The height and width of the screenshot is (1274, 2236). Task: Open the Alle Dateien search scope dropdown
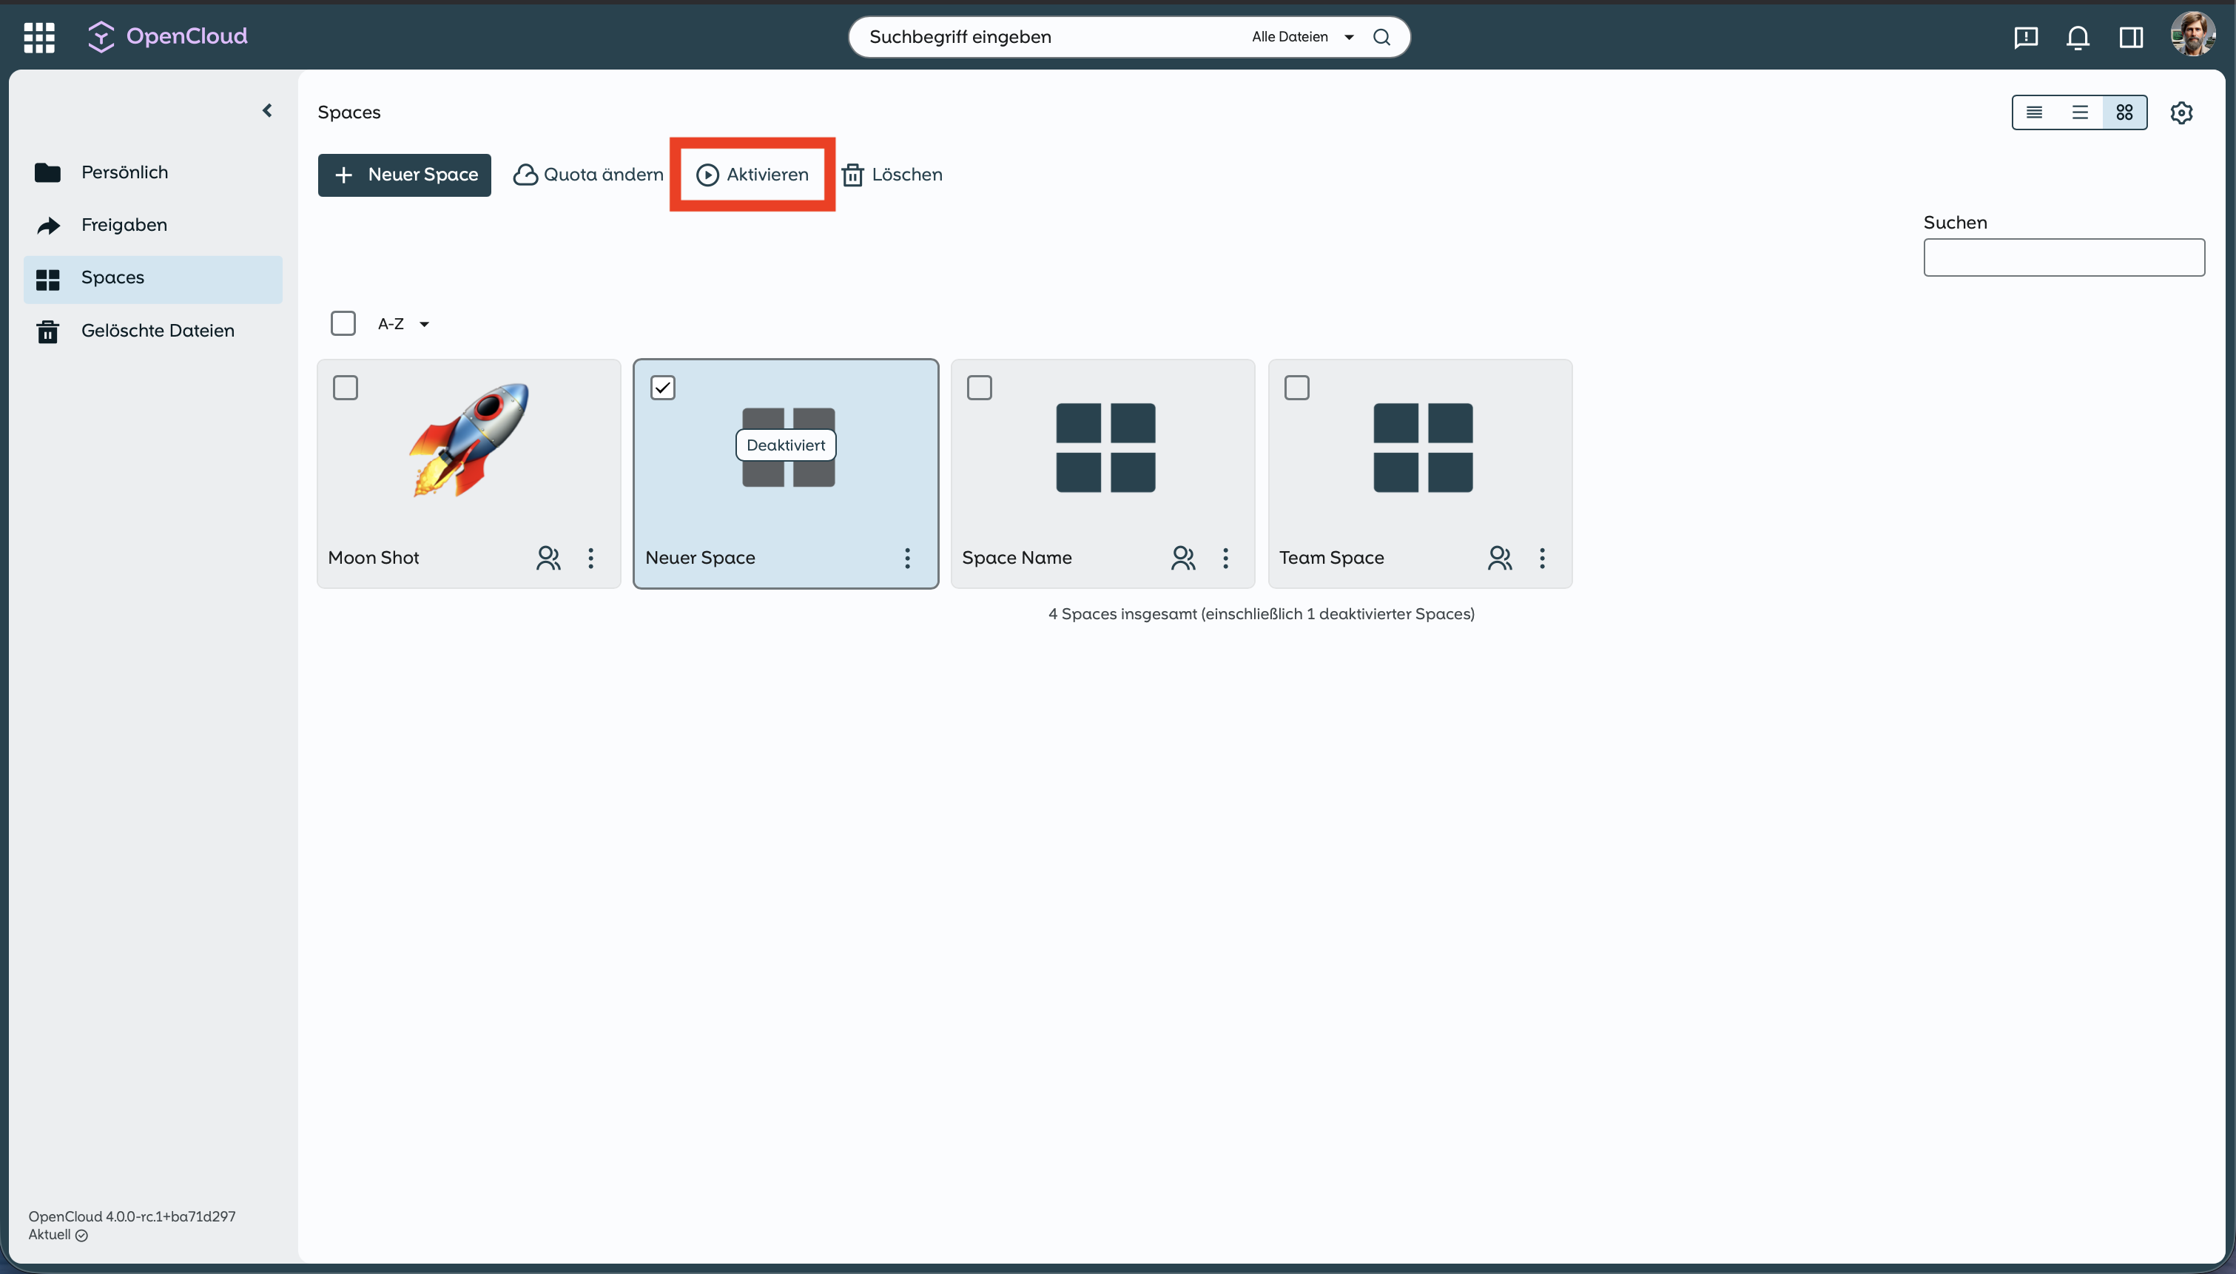1301,37
